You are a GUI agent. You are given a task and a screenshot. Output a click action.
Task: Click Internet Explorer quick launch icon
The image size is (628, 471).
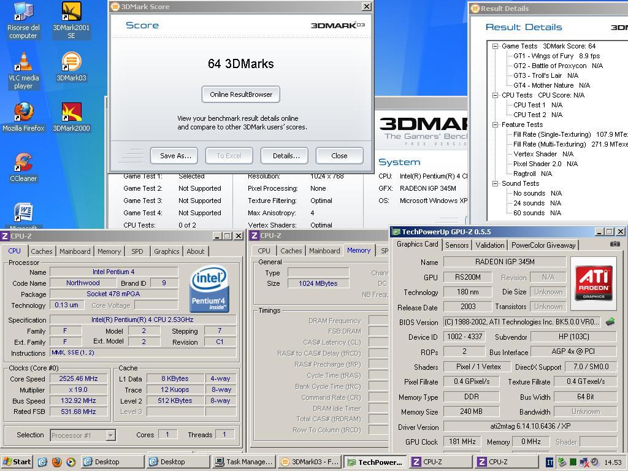42,462
